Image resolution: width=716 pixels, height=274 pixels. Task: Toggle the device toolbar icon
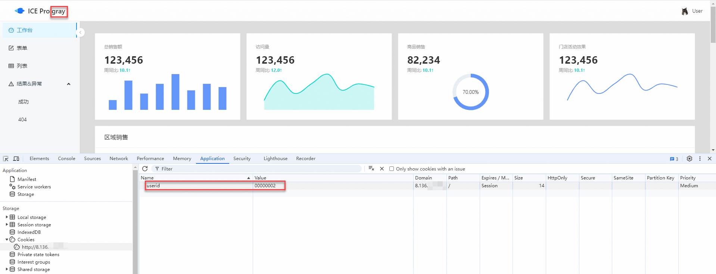point(16,159)
